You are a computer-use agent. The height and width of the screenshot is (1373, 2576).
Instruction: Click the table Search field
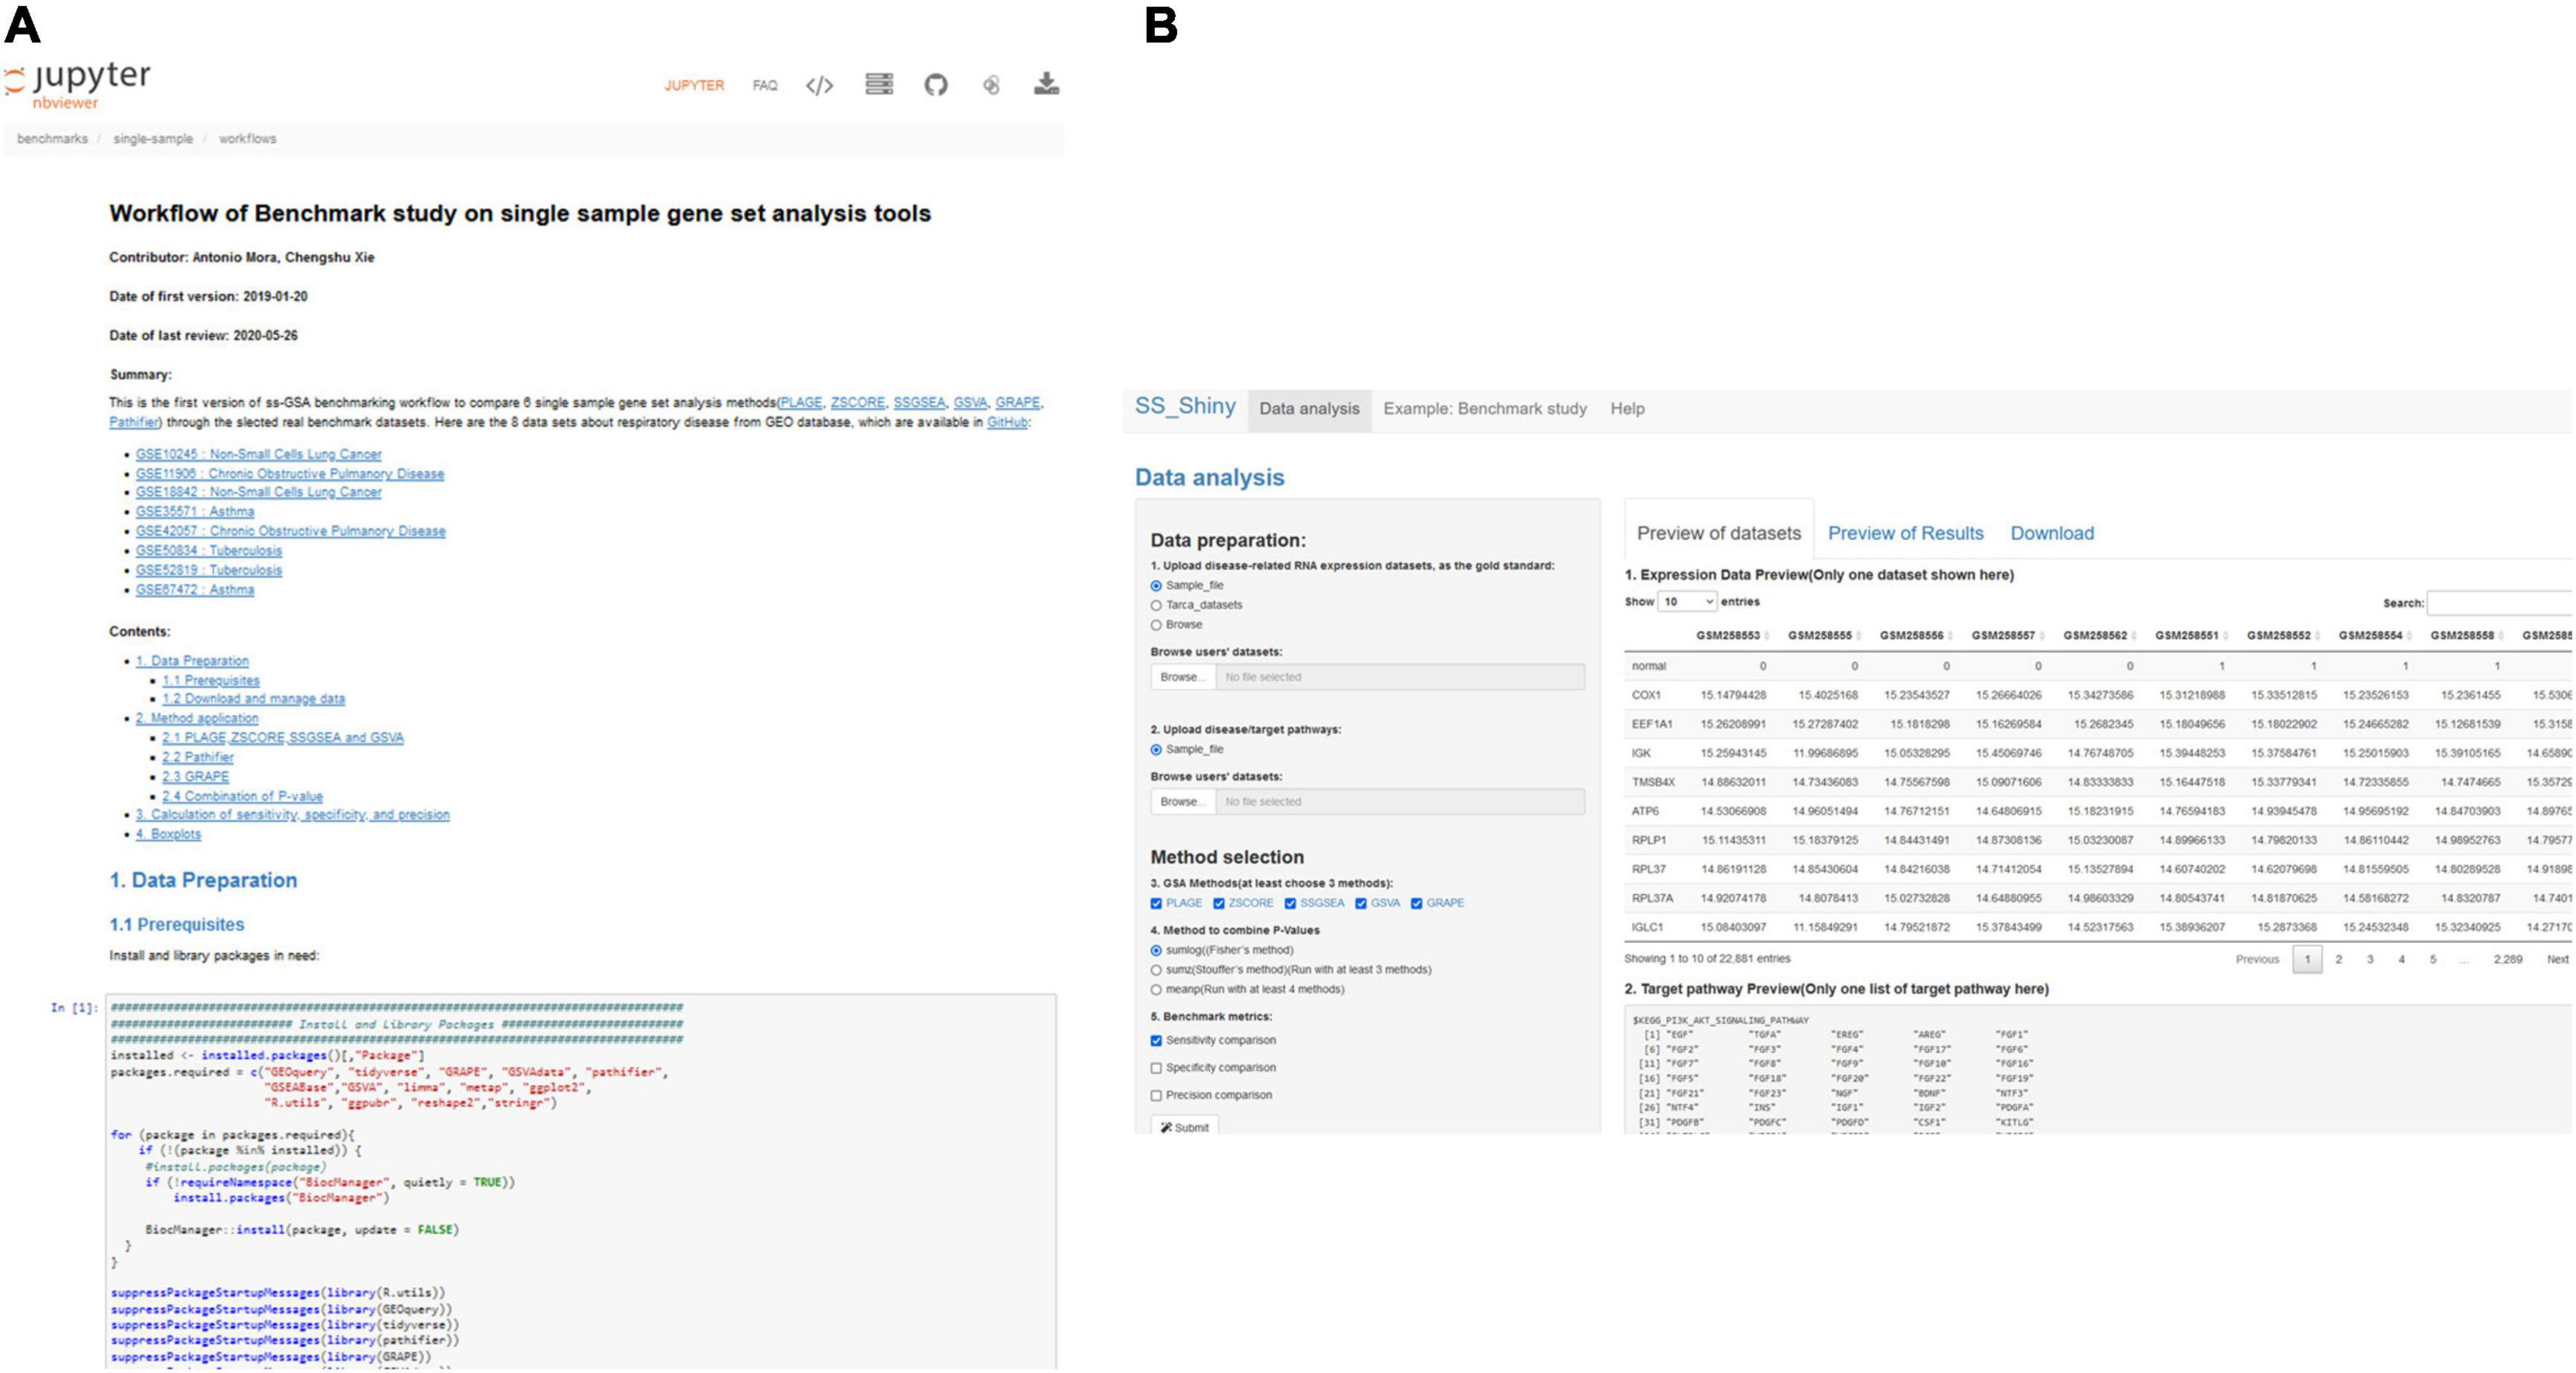[x=2500, y=603]
